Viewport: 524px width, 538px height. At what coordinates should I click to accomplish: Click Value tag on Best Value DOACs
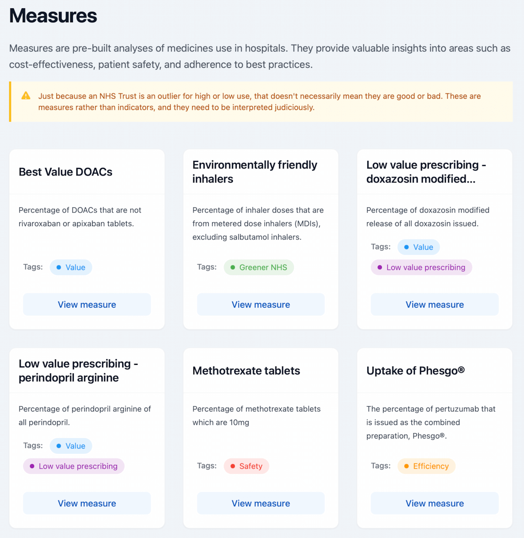pyautogui.click(x=71, y=267)
